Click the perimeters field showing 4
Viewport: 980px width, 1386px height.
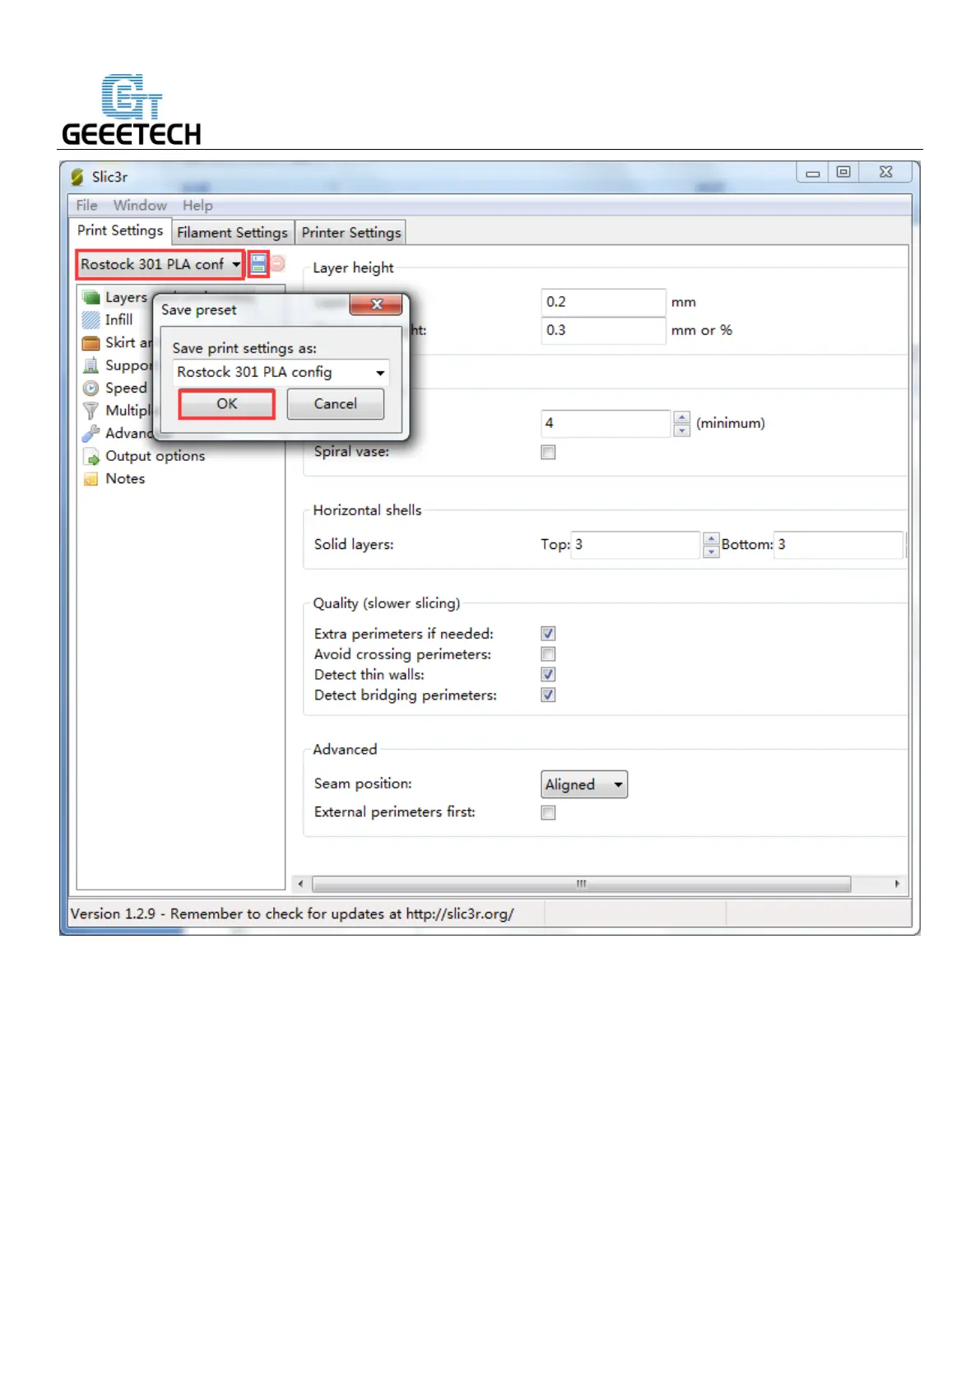pyautogui.click(x=606, y=423)
